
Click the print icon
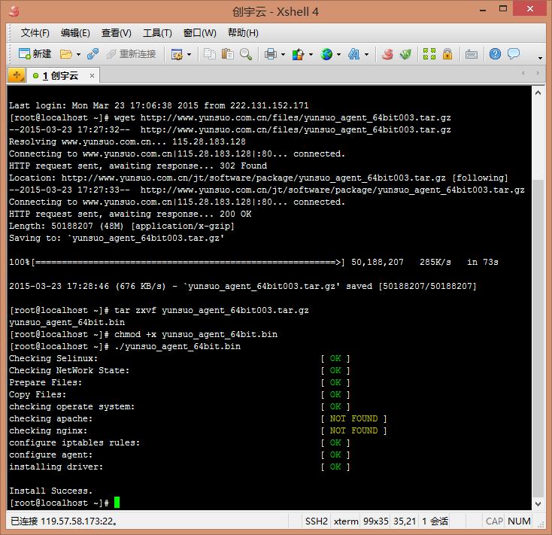(x=270, y=54)
